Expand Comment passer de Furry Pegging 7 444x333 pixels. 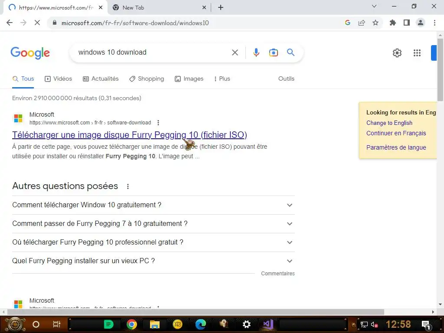click(x=153, y=224)
